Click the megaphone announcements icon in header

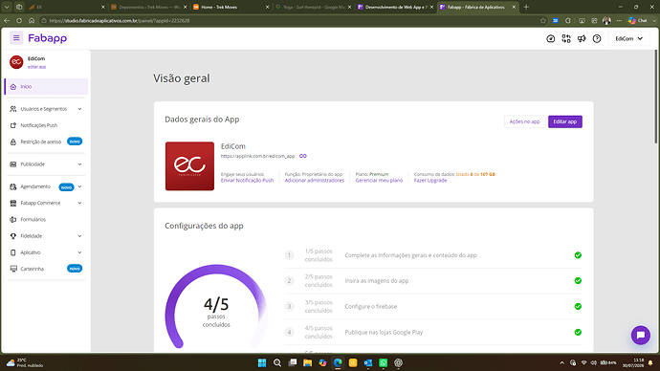[x=582, y=38]
